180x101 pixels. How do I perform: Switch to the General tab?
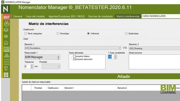tap(18, 16)
